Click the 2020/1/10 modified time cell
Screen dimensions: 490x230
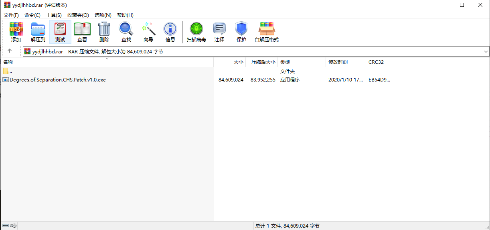[x=346, y=79]
